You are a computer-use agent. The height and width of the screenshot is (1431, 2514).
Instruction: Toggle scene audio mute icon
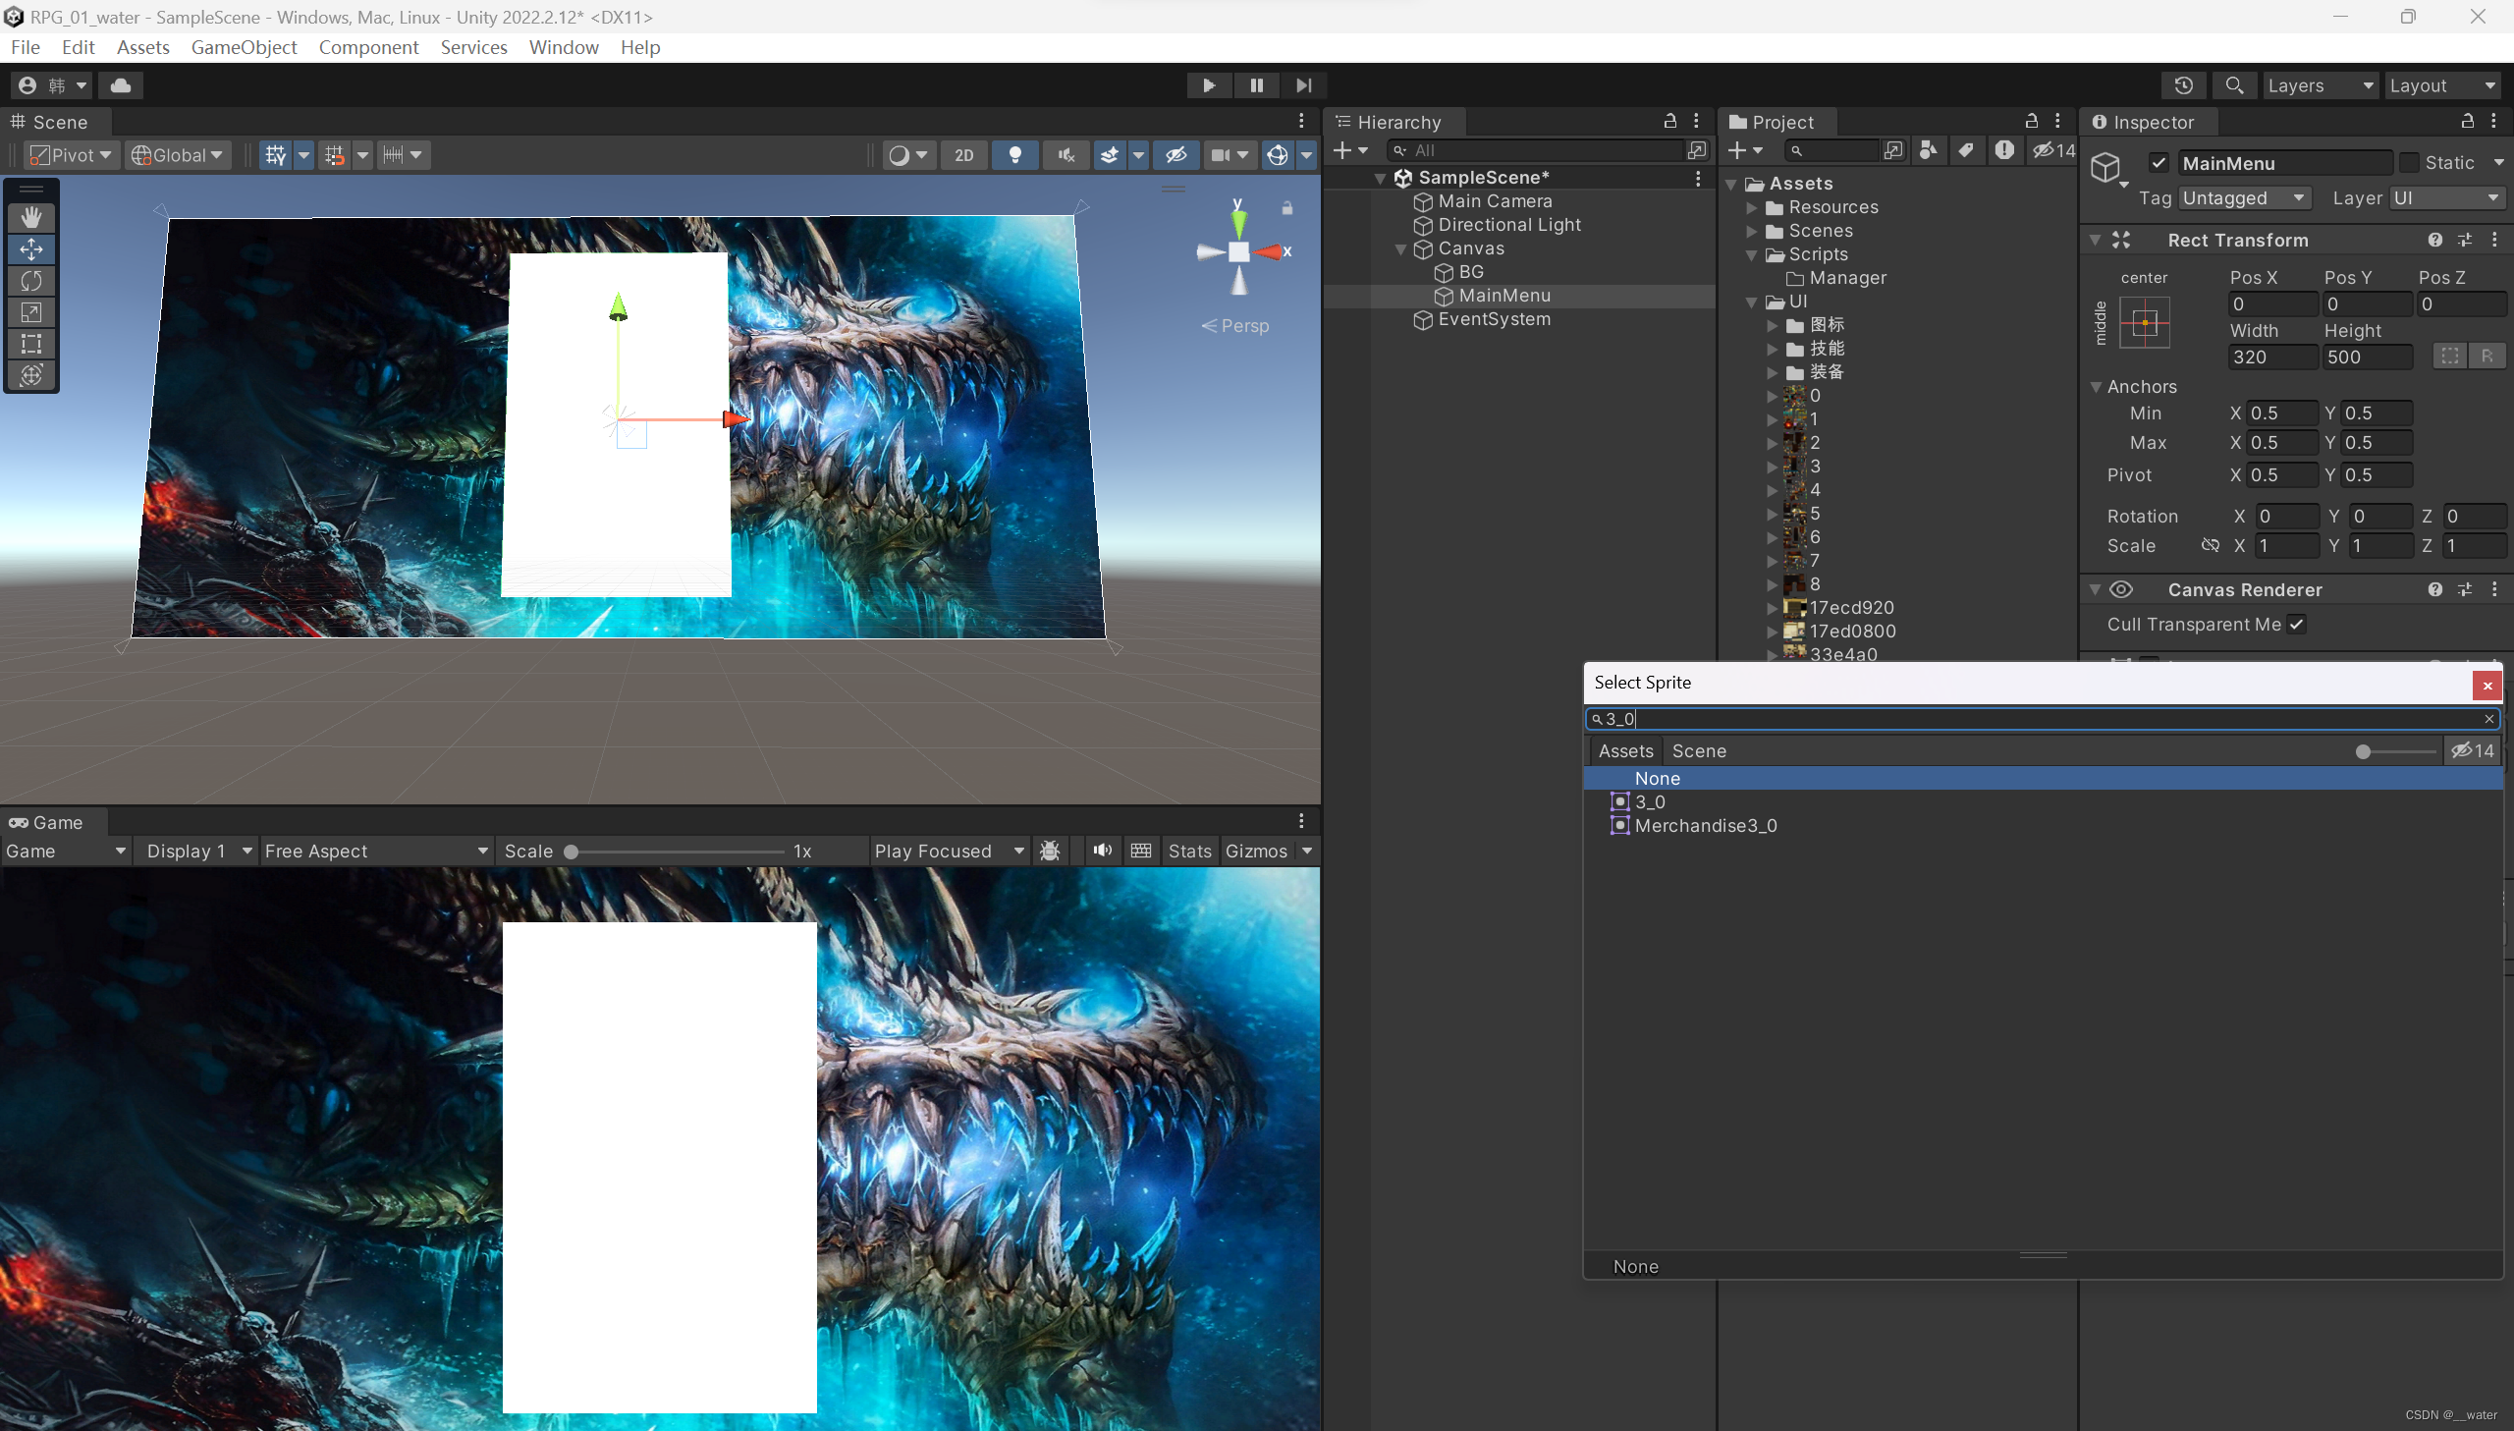pyautogui.click(x=1065, y=155)
